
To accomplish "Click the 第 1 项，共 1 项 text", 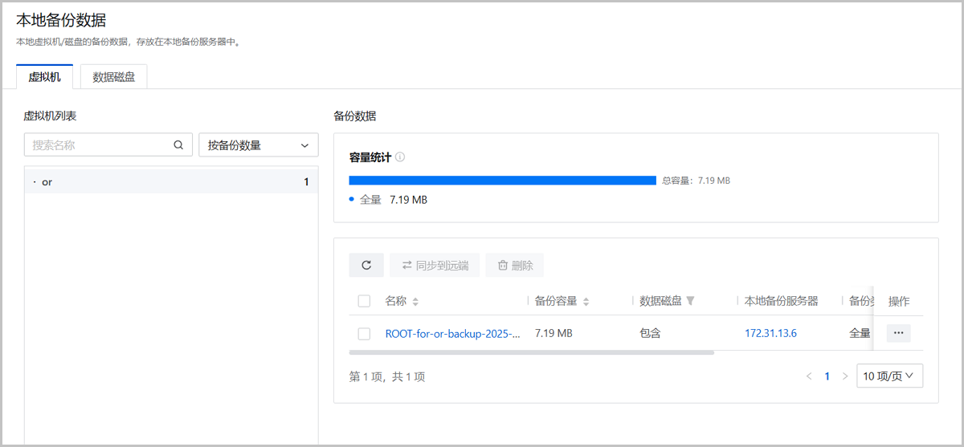I will (x=387, y=376).
